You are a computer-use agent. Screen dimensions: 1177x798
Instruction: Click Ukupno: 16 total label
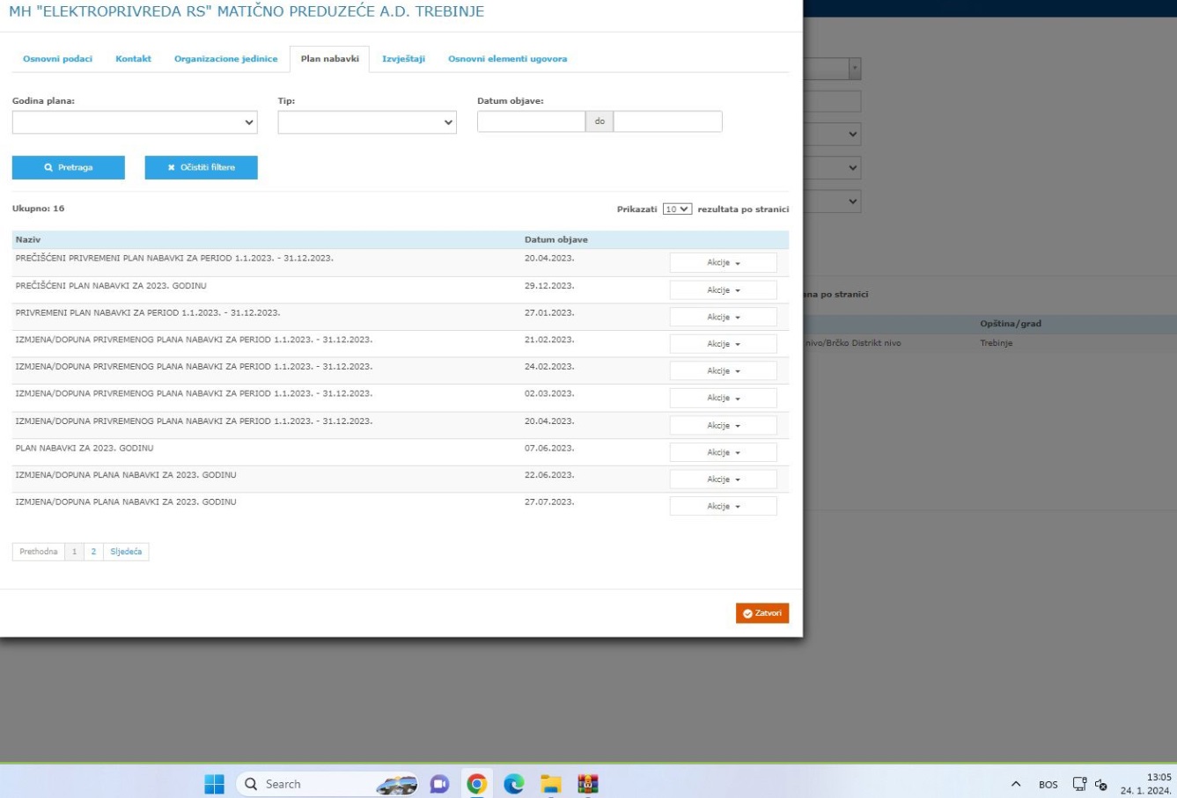[38, 209]
